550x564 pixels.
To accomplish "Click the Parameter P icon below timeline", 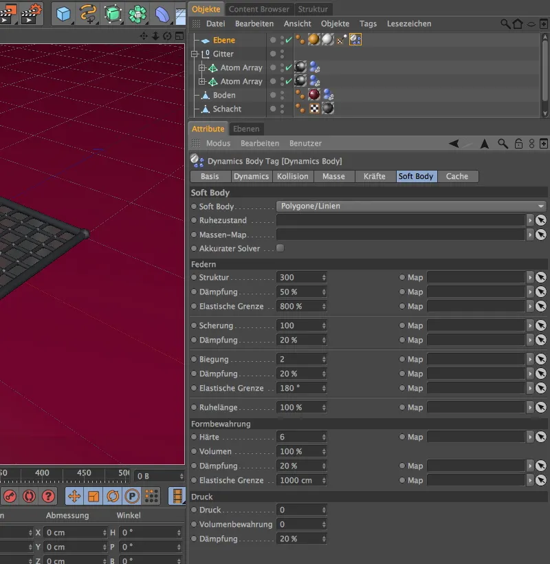I will click(132, 497).
